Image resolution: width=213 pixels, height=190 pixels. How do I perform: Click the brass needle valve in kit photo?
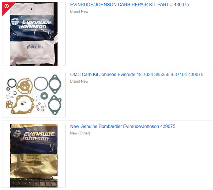pyautogui.click(x=23, y=103)
